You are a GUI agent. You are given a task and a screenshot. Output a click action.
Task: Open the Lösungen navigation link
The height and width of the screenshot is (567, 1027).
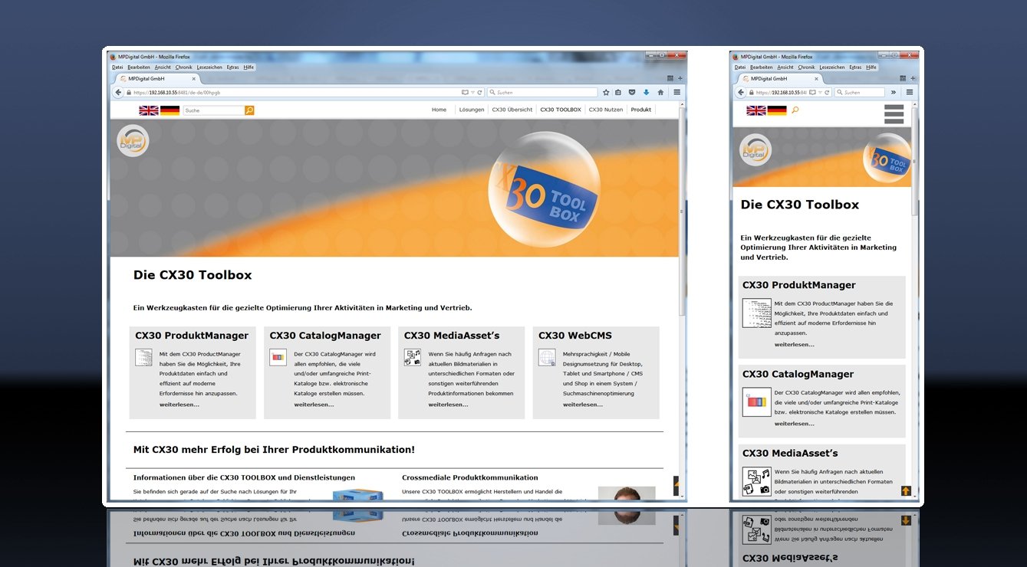(472, 110)
